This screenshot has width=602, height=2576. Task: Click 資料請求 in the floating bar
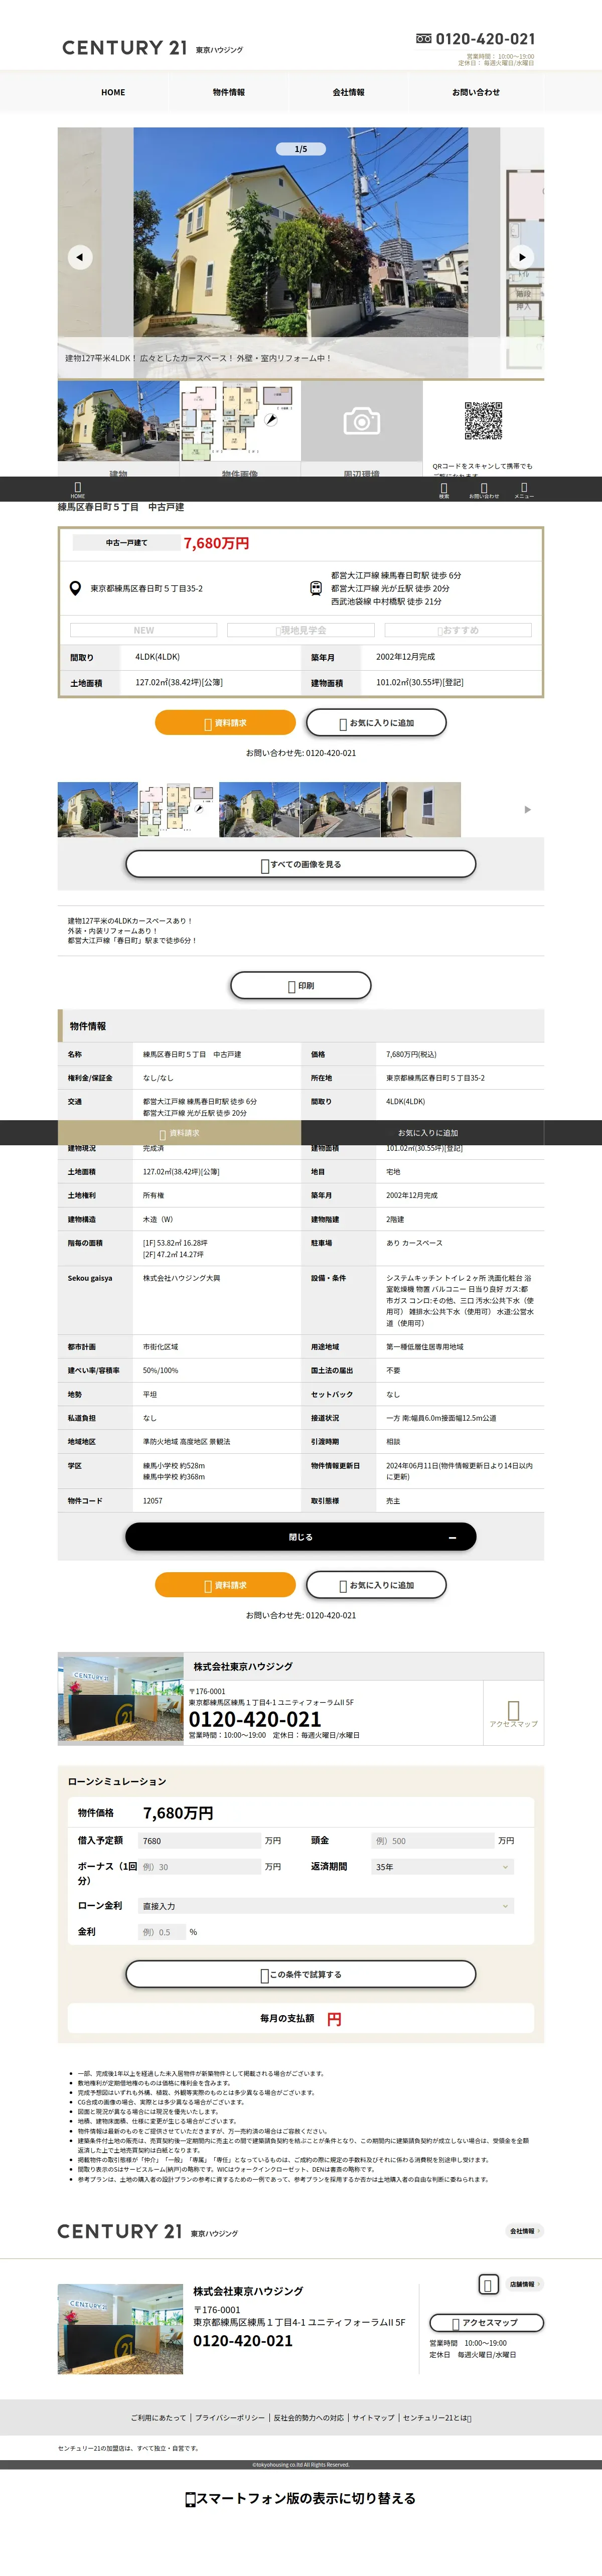point(180,1132)
